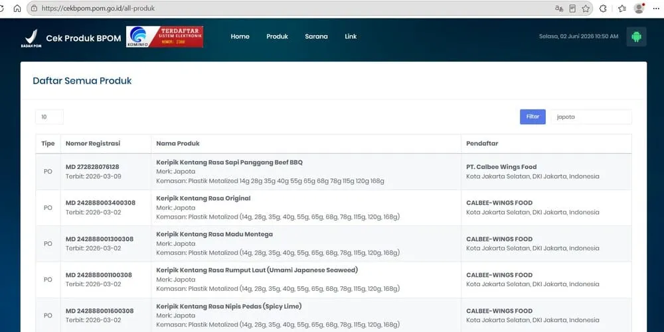
Task: Click the browser home icon
Action: [17, 8]
